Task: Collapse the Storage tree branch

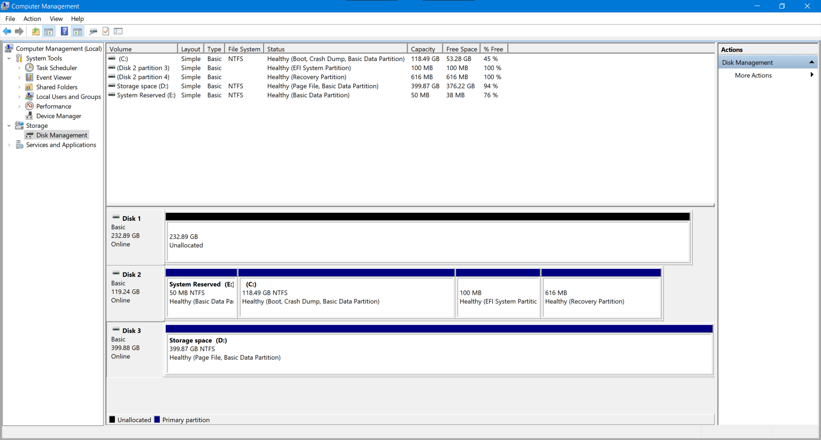Action: coord(9,125)
